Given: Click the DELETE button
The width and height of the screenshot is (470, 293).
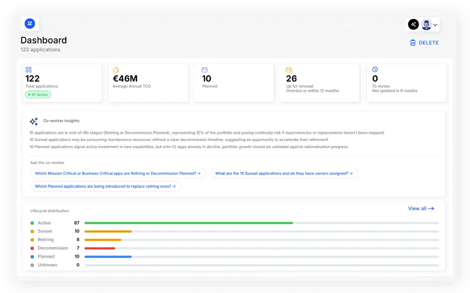Looking at the screenshot, I should 424,43.
